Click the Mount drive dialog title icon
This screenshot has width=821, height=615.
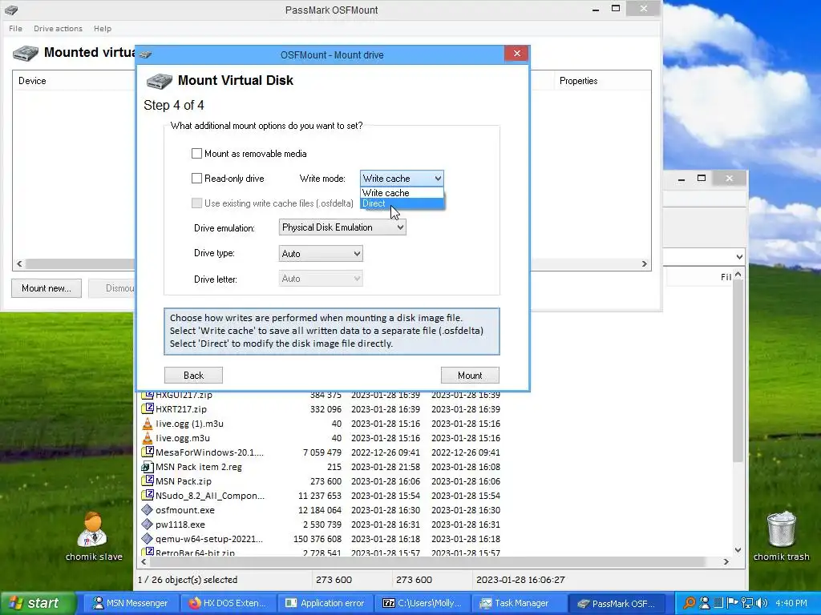click(x=146, y=54)
